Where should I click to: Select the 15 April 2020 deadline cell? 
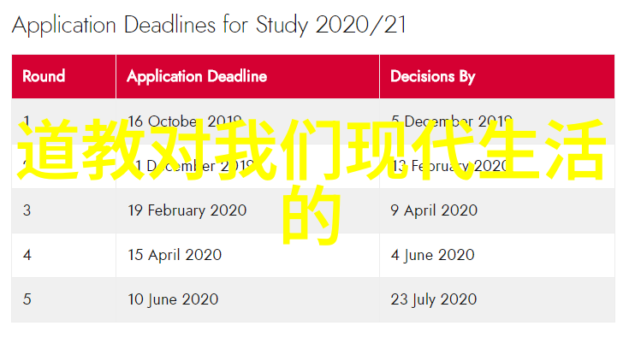point(247,255)
